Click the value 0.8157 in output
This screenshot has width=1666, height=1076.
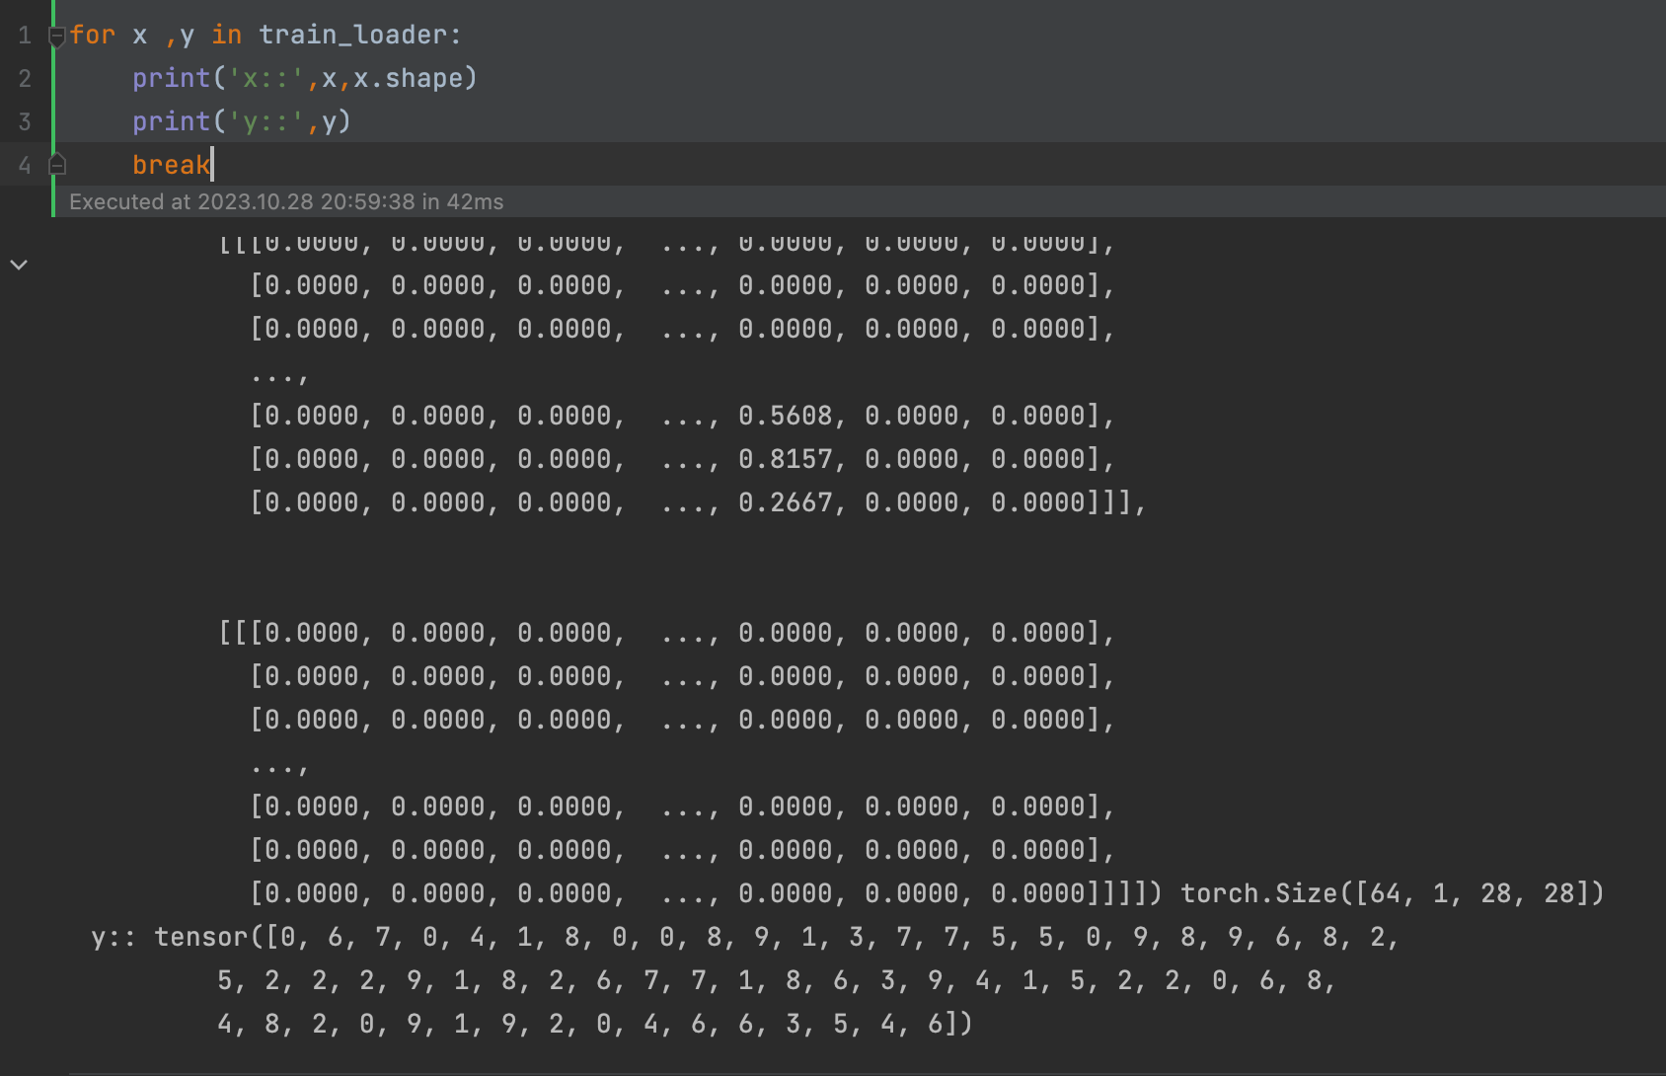point(785,459)
